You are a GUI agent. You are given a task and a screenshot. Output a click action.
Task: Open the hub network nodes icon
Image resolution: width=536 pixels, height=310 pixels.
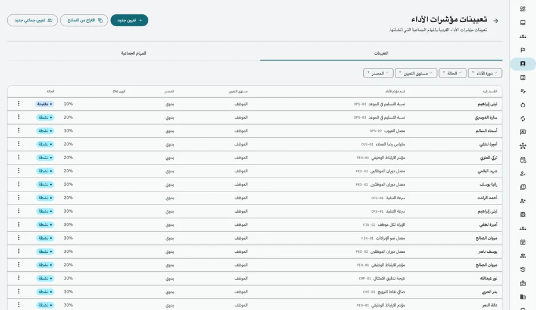point(523,146)
